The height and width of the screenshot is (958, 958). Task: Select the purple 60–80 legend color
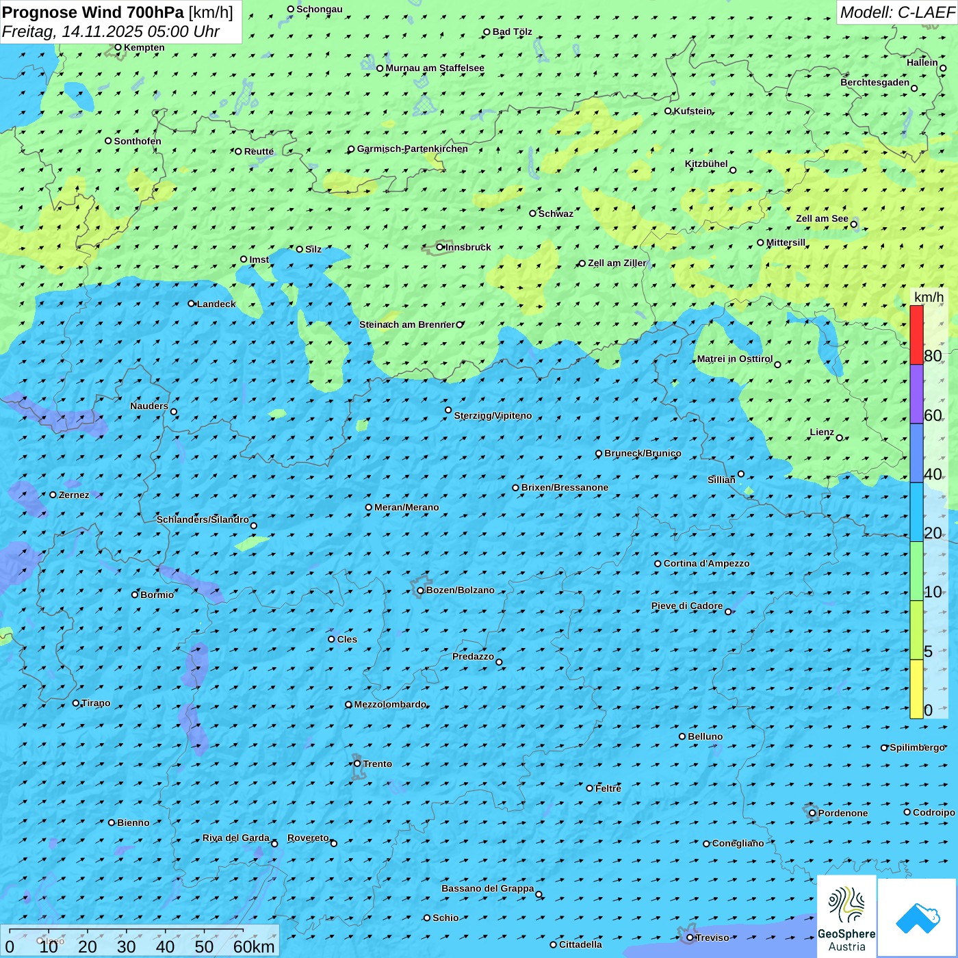(916, 394)
